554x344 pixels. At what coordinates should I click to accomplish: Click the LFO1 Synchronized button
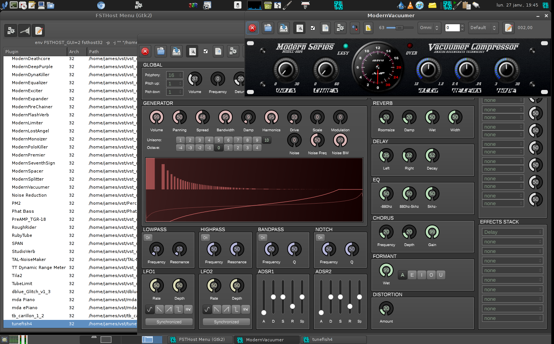click(x=169, y=322)
